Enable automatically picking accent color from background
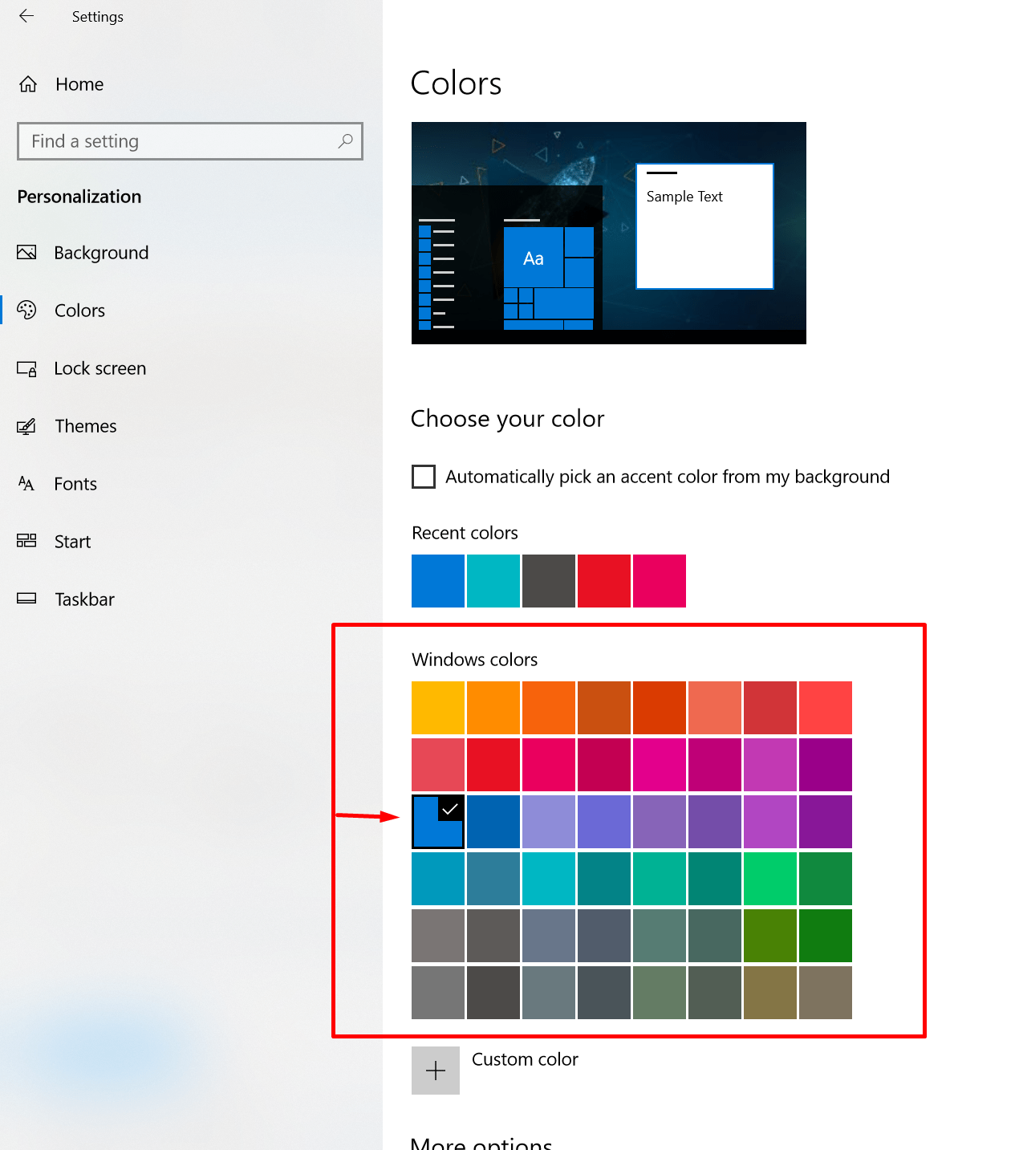The image size is (1019, 1150). [423, 476]
